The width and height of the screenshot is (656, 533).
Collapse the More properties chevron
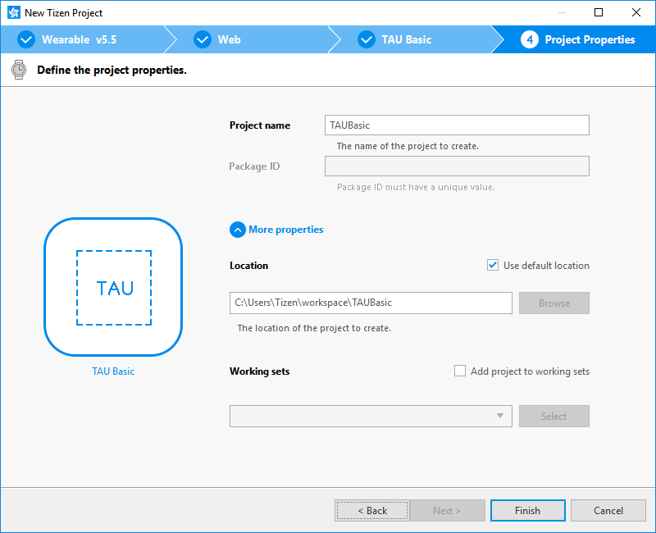(238, 230)
